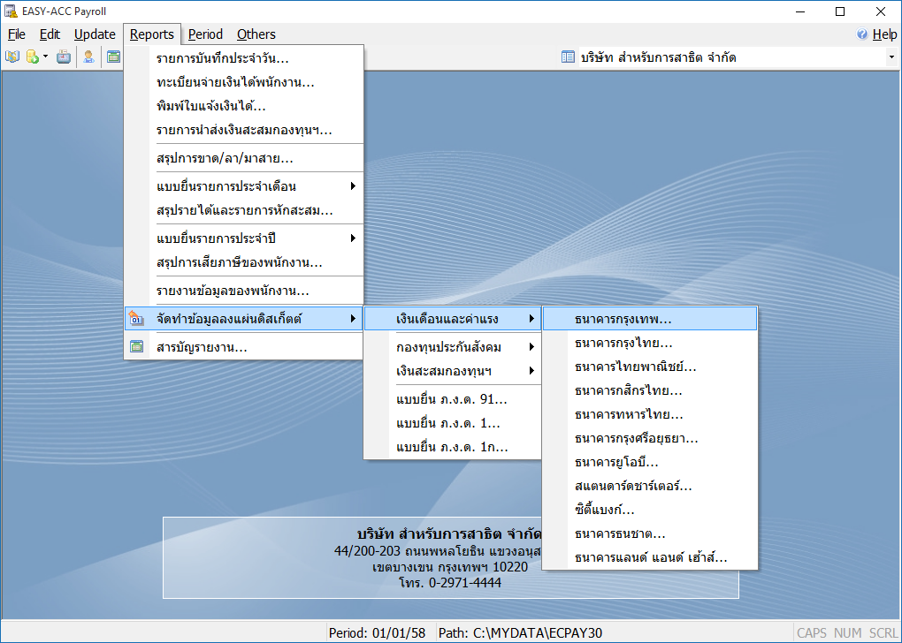The height and width of the screenshot is (643, 902).
Task: Click the database with green arrow icon
Action: pyautogui.click(x=32, y=57)
